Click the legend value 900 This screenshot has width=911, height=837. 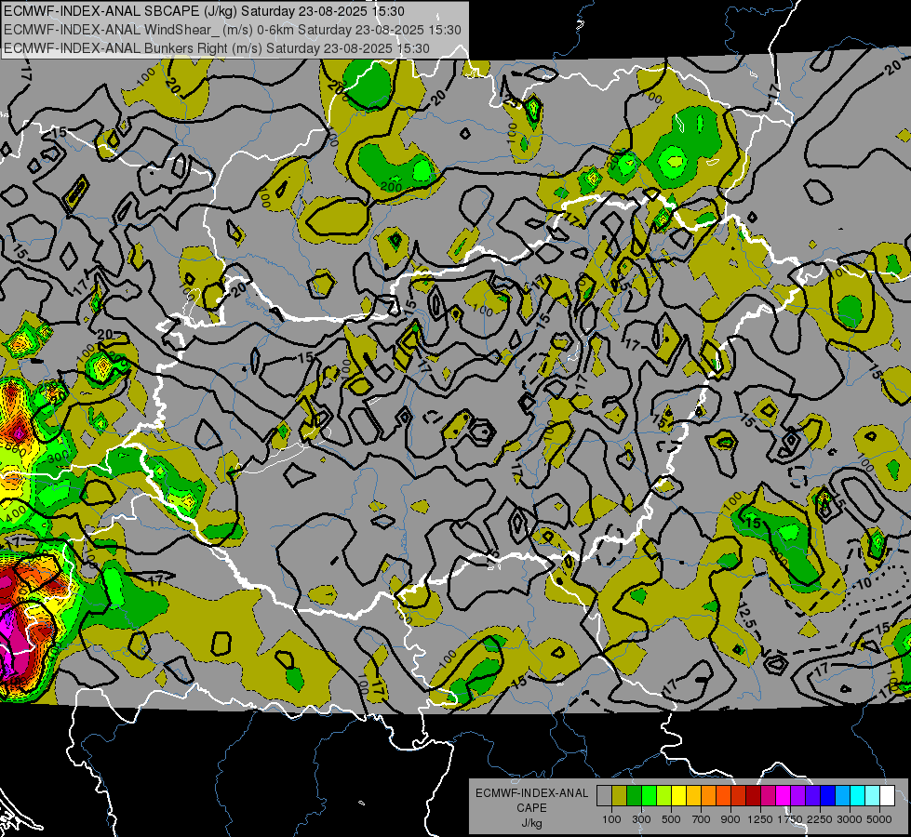(730, 819)
